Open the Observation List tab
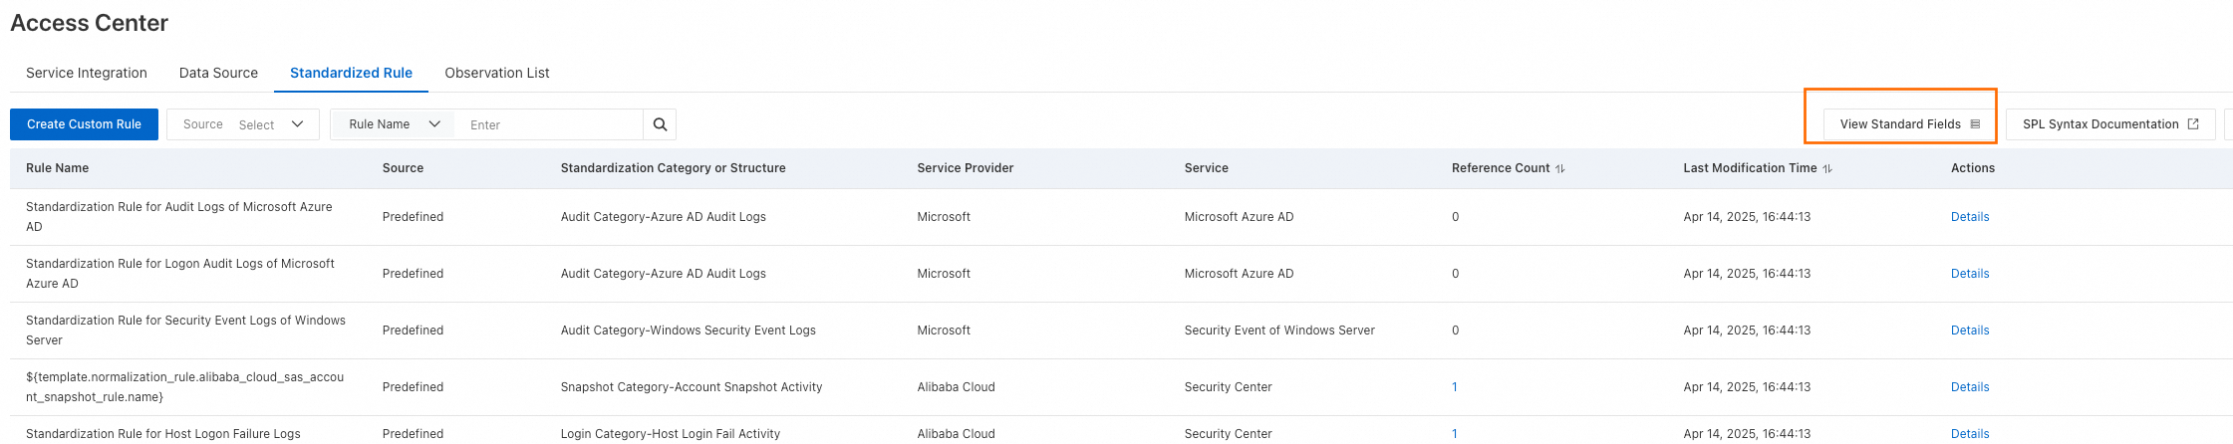Image resolution: width=2233 pixels, height=444 pixels. click(497, 73)
